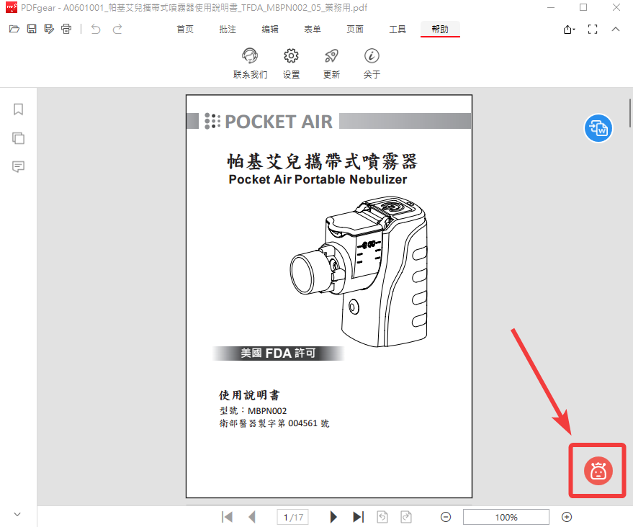Go to the previous page
Screen dimensions: 633x527
point(252,517)
